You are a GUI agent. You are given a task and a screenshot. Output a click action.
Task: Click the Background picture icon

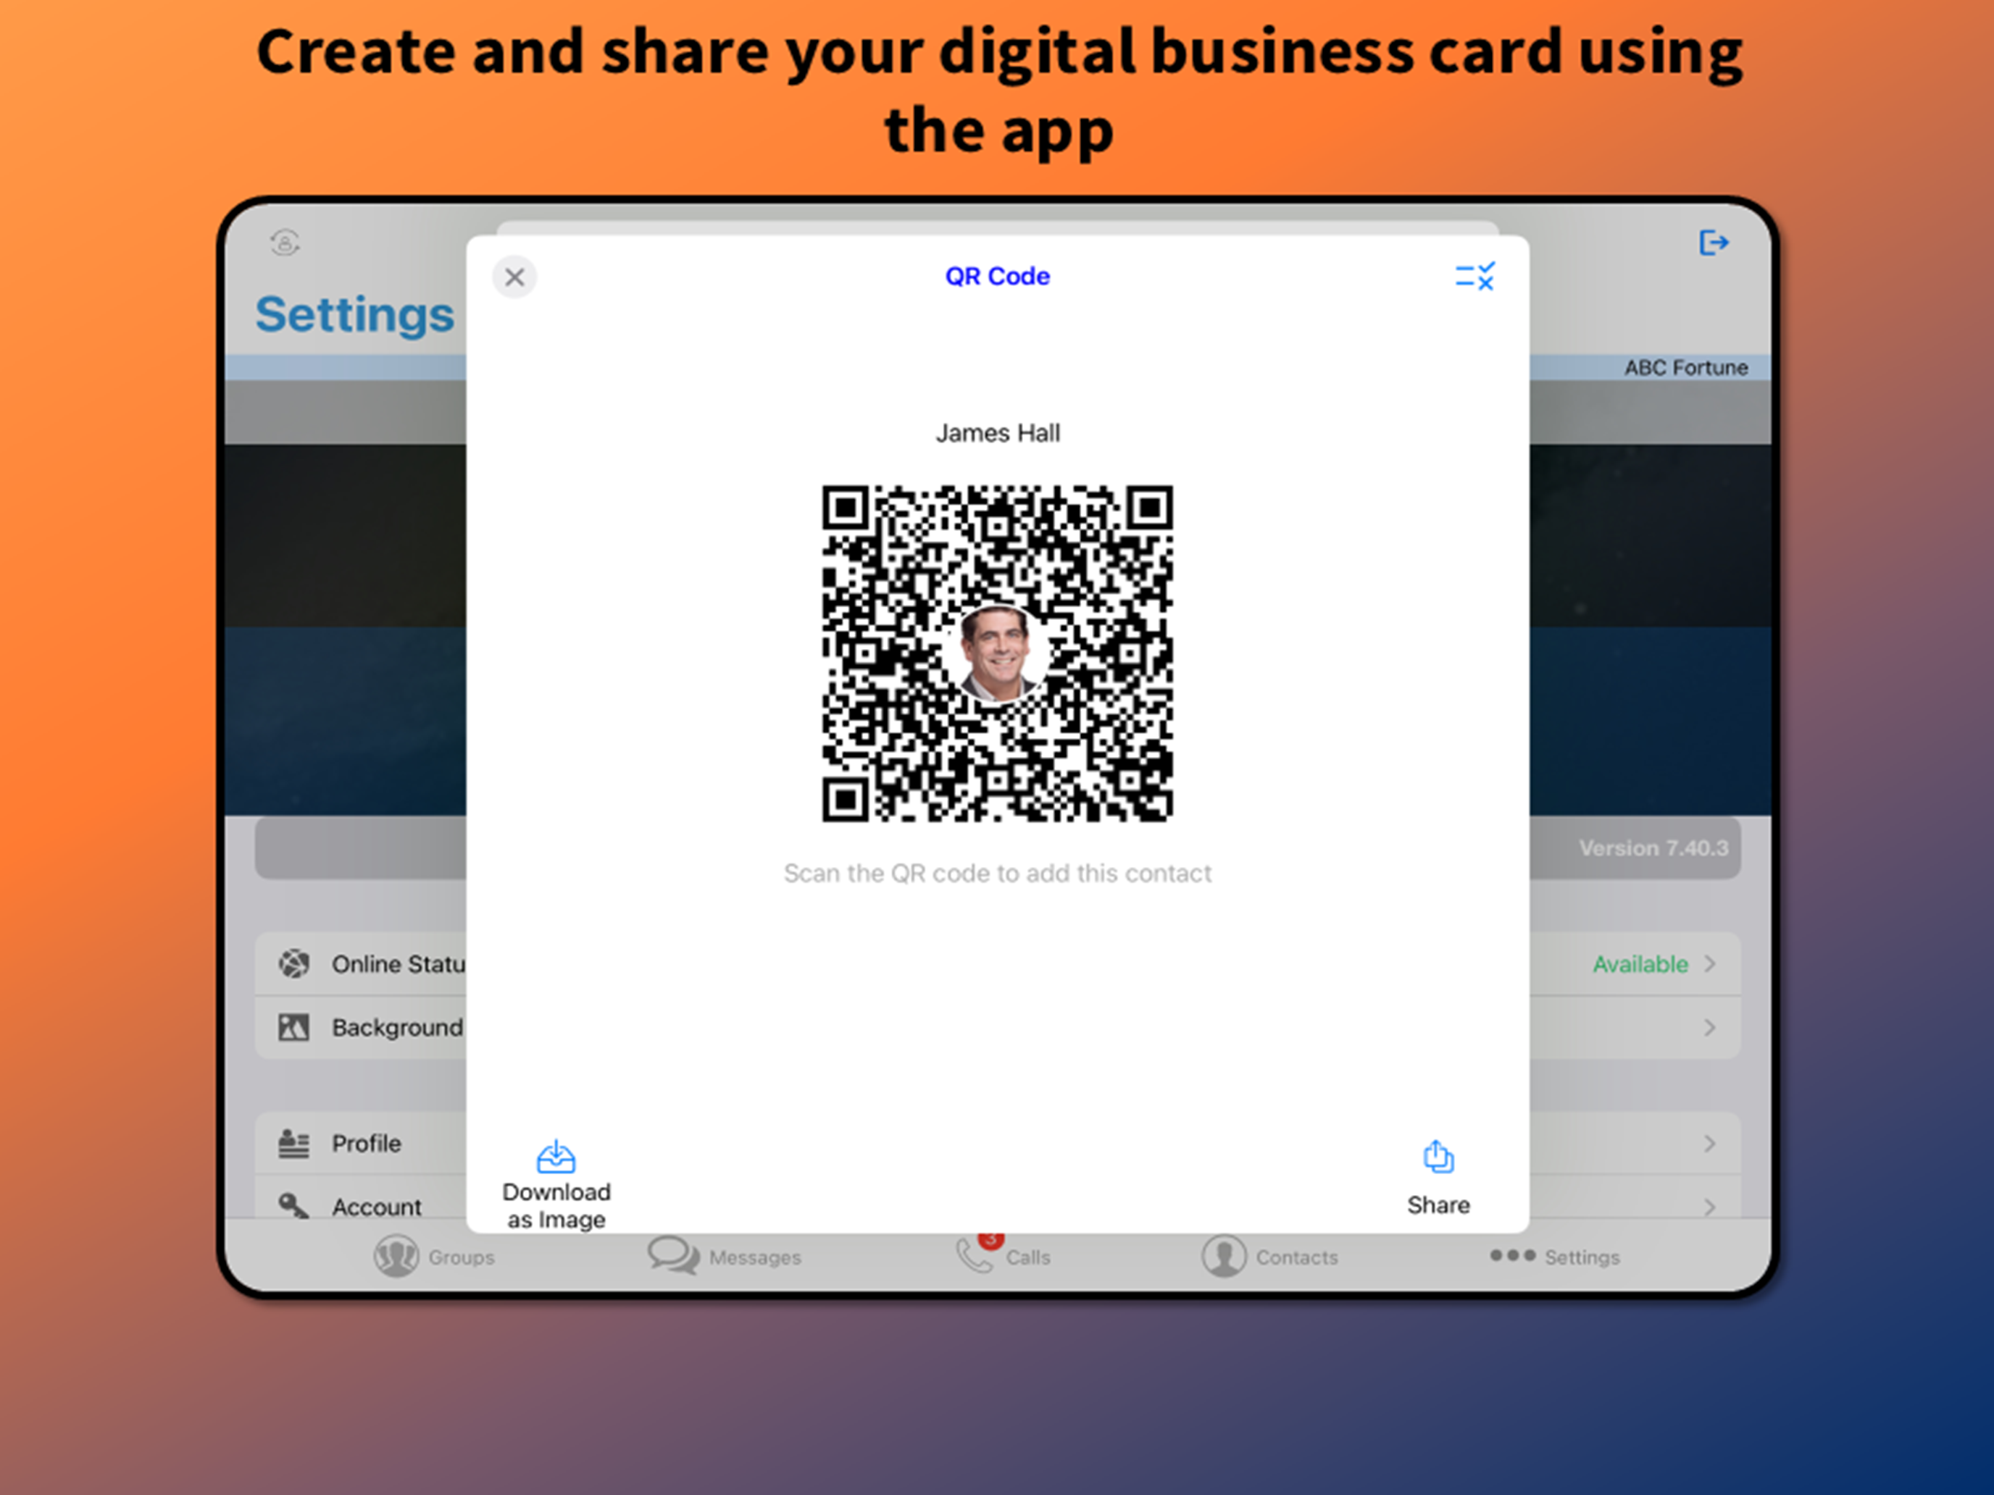pyautogui.click(x=294, y=1027)
